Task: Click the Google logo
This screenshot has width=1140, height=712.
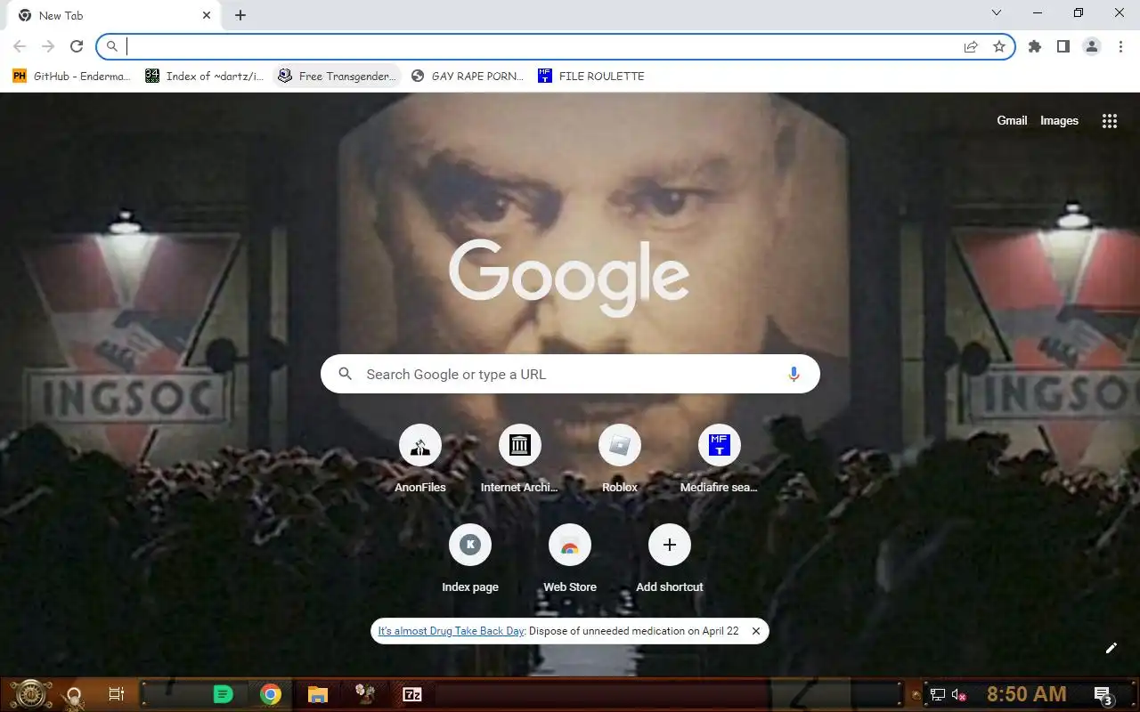Action: coord(569,277)
